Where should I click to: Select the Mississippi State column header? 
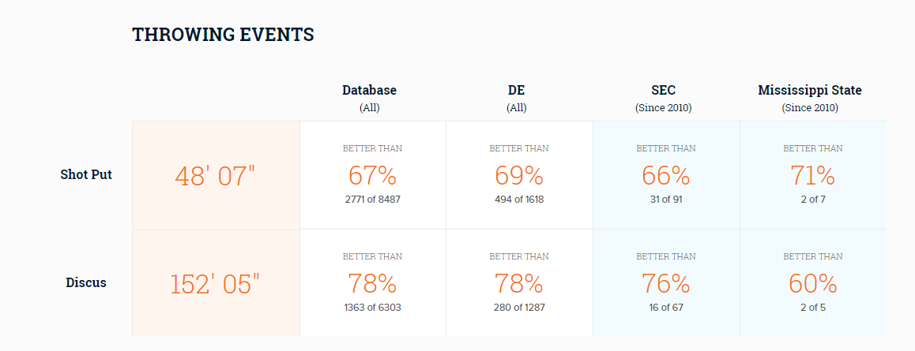point(810,98)
